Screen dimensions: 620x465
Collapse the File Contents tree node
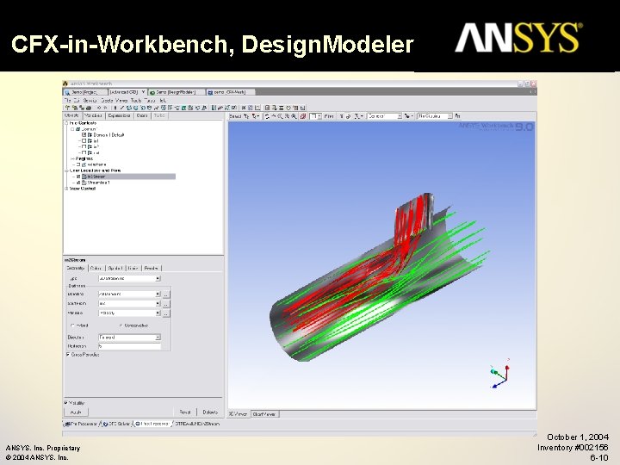66,123
